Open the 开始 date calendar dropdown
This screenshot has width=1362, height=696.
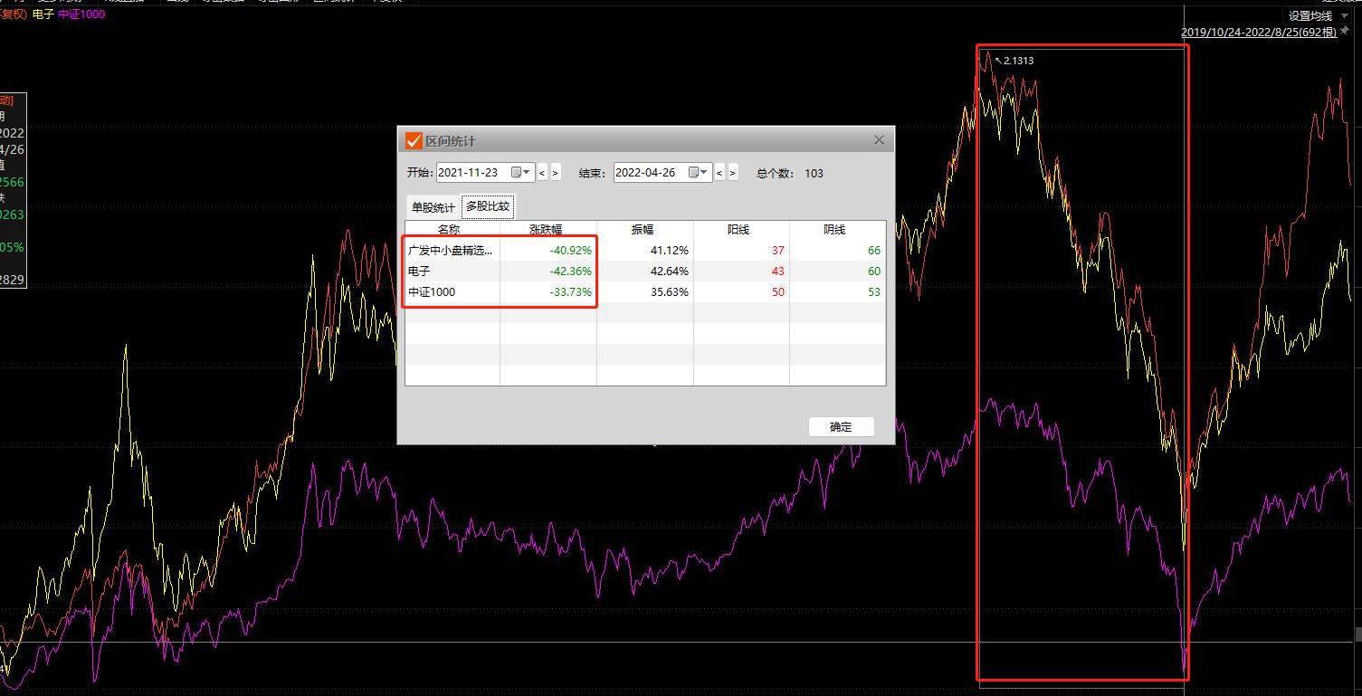(521, 172)
